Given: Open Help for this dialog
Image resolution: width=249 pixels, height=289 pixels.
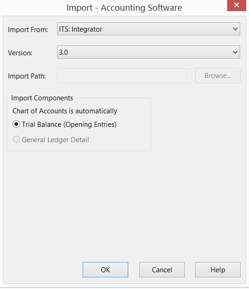Looking at the screenshot, I should [218, 269].
